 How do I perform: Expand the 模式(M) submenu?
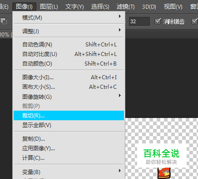point(69,18)
